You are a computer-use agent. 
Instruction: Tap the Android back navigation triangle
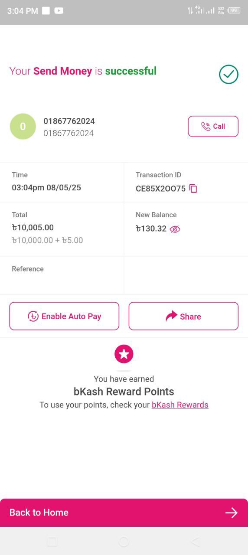(195, 541)
